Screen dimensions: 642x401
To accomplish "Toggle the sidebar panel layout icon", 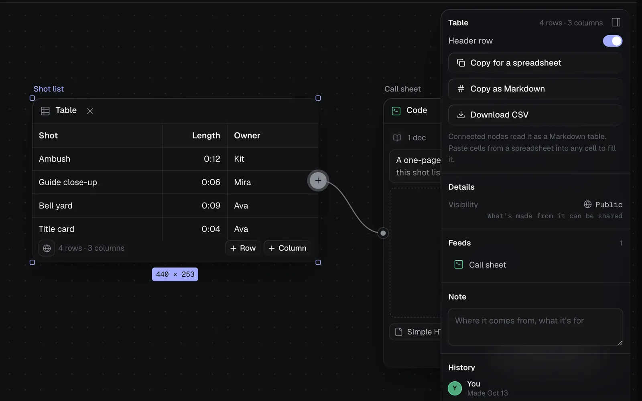I will 616,22.
